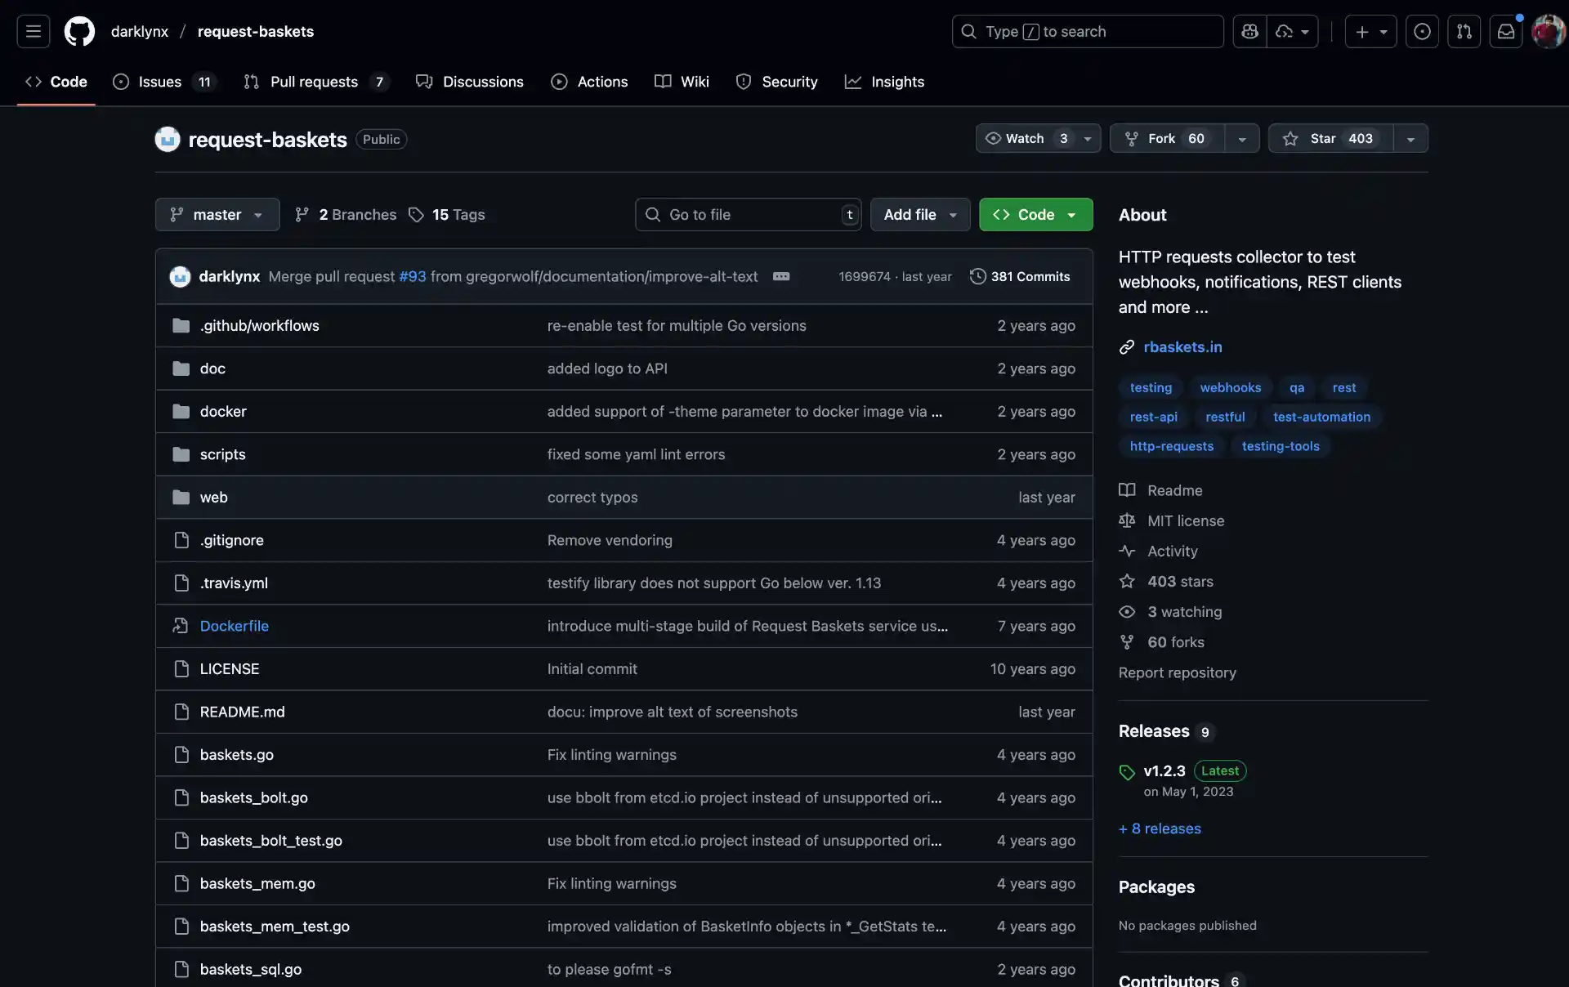Go to GitHub homepage via Octocat logo
1569x987 pixels.
79,31
